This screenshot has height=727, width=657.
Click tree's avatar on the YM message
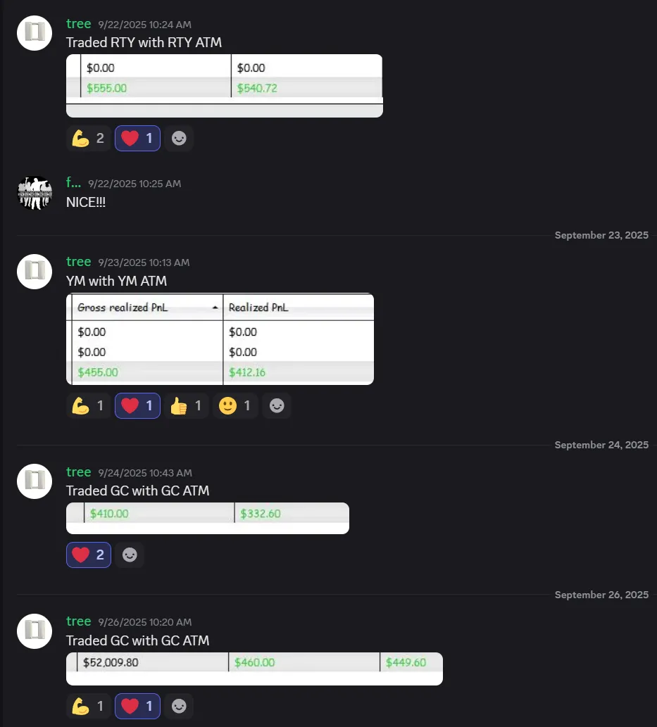click(x=35, y=271)
